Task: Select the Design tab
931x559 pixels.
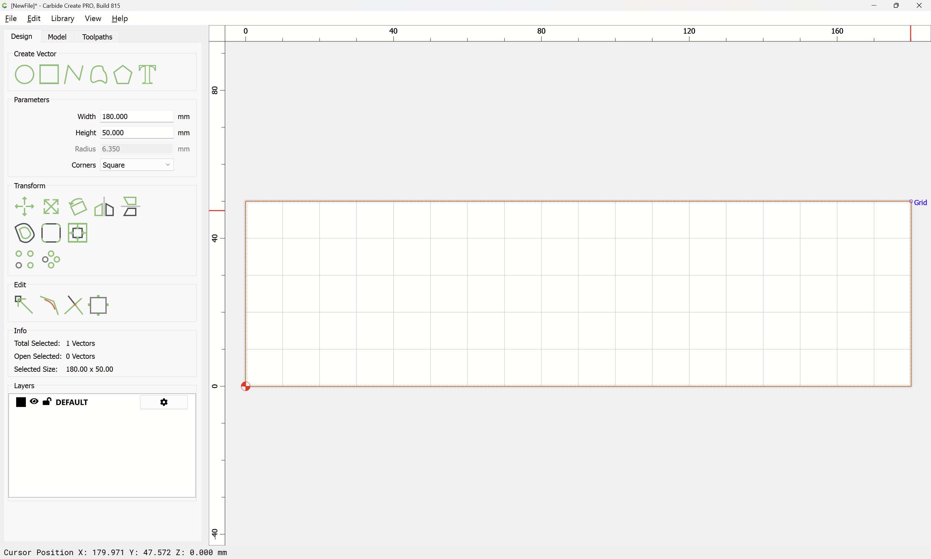Action: [x=21, y=36]
